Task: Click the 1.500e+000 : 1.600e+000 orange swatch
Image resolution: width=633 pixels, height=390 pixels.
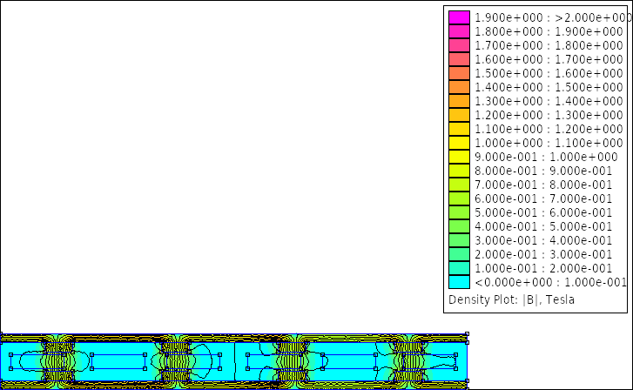Action: point(459,73)
